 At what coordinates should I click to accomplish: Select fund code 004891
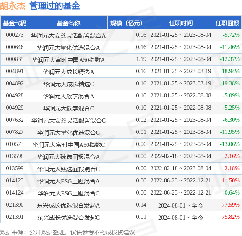click(15, 71)
